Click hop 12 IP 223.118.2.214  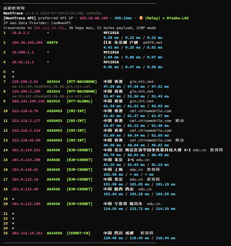tap(26, 130)
